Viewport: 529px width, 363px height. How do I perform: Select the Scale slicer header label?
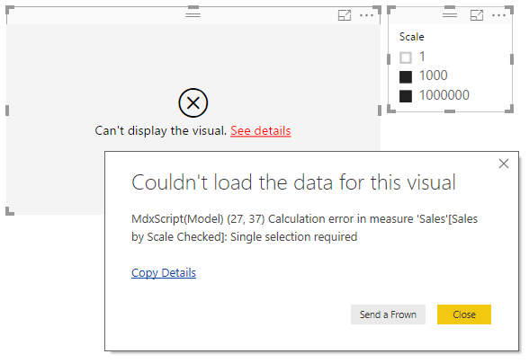click(x=412, y=37)
